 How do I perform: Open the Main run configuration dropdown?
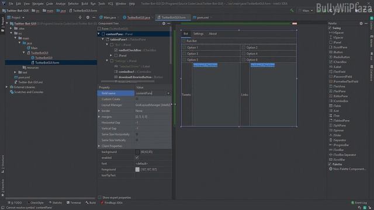[x=306, y=10]
